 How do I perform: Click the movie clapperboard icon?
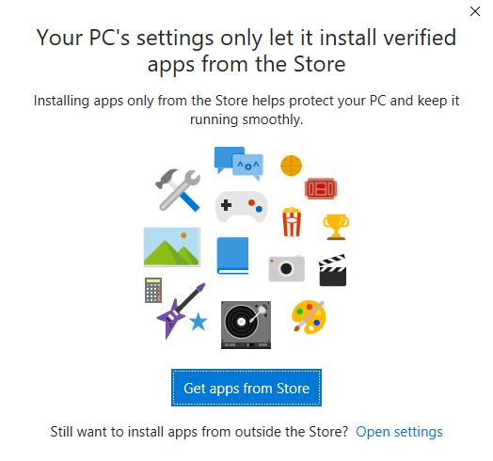click(x=333, y=270)
